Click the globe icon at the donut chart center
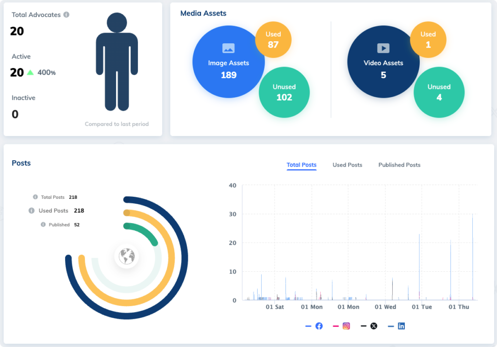 click(127, 256)
